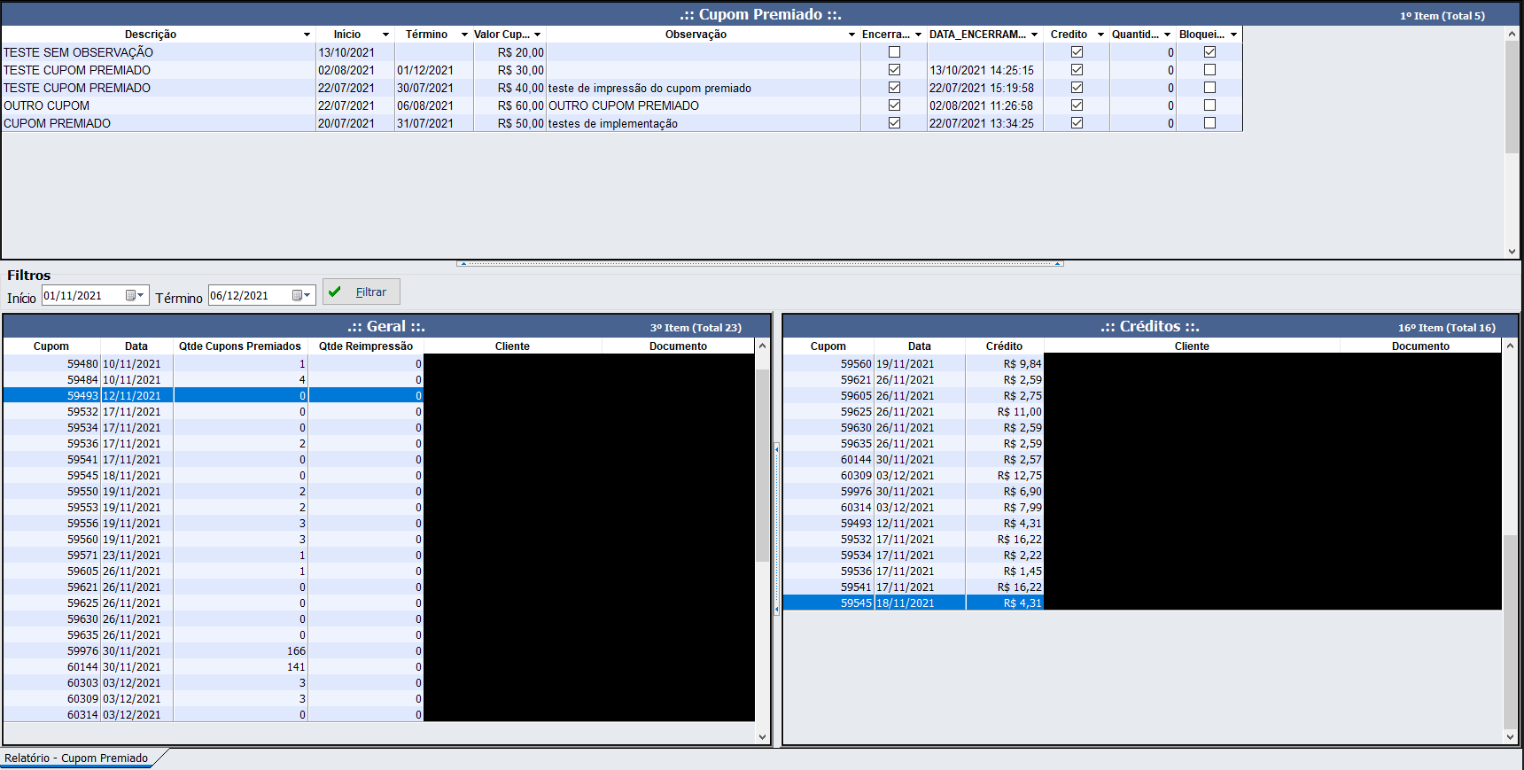The image size is (1524, 770).
Task: Open the Valor Cupom column filter dropdown
Action: 537,35
